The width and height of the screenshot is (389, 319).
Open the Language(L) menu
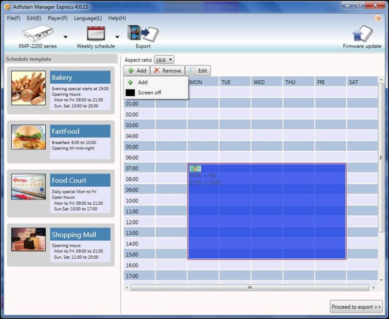coord(88,18)
